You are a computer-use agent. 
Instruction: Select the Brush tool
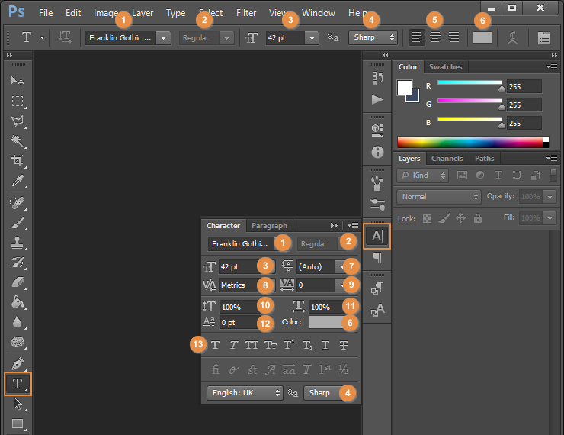pos(18,223)
